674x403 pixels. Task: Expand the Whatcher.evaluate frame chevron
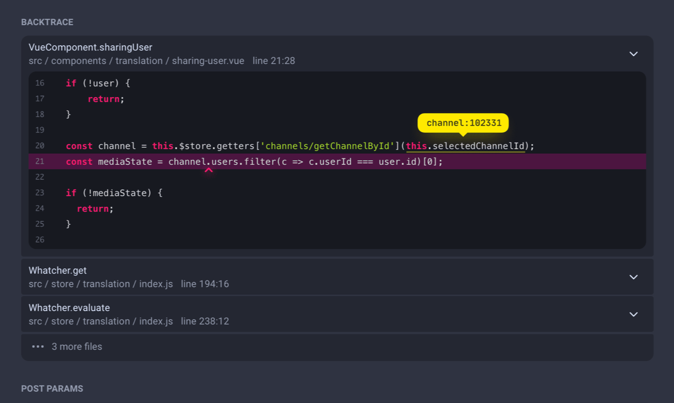click(x=633, y=314)
